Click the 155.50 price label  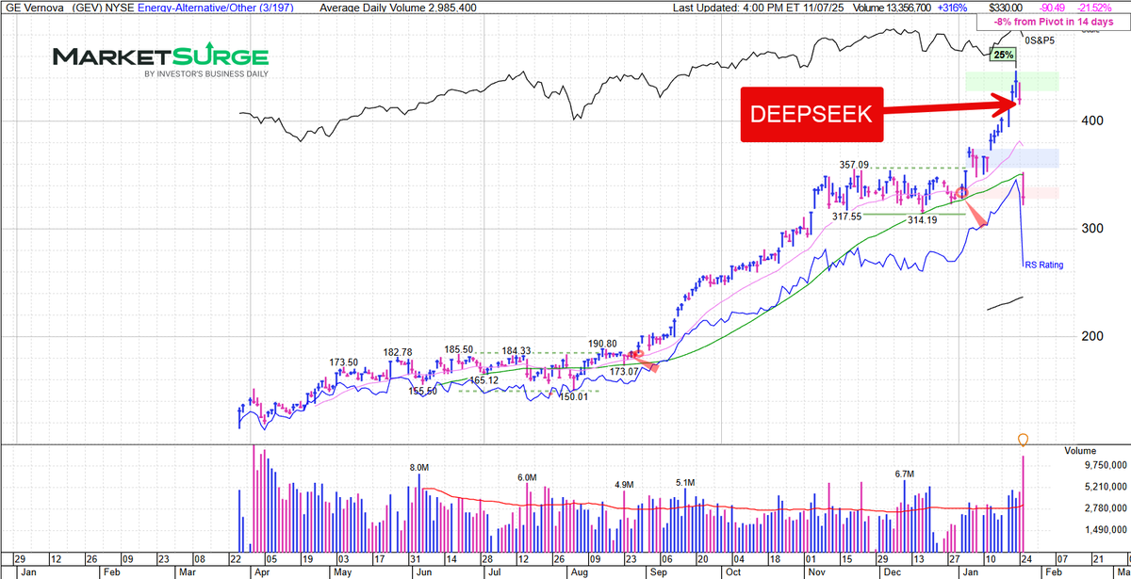click(x=423, y=391)
